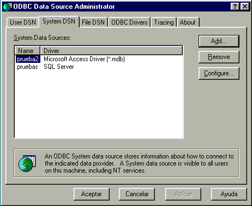Open the Tracing tab
This screenshot has width=252, height=206.
(164, 22)
